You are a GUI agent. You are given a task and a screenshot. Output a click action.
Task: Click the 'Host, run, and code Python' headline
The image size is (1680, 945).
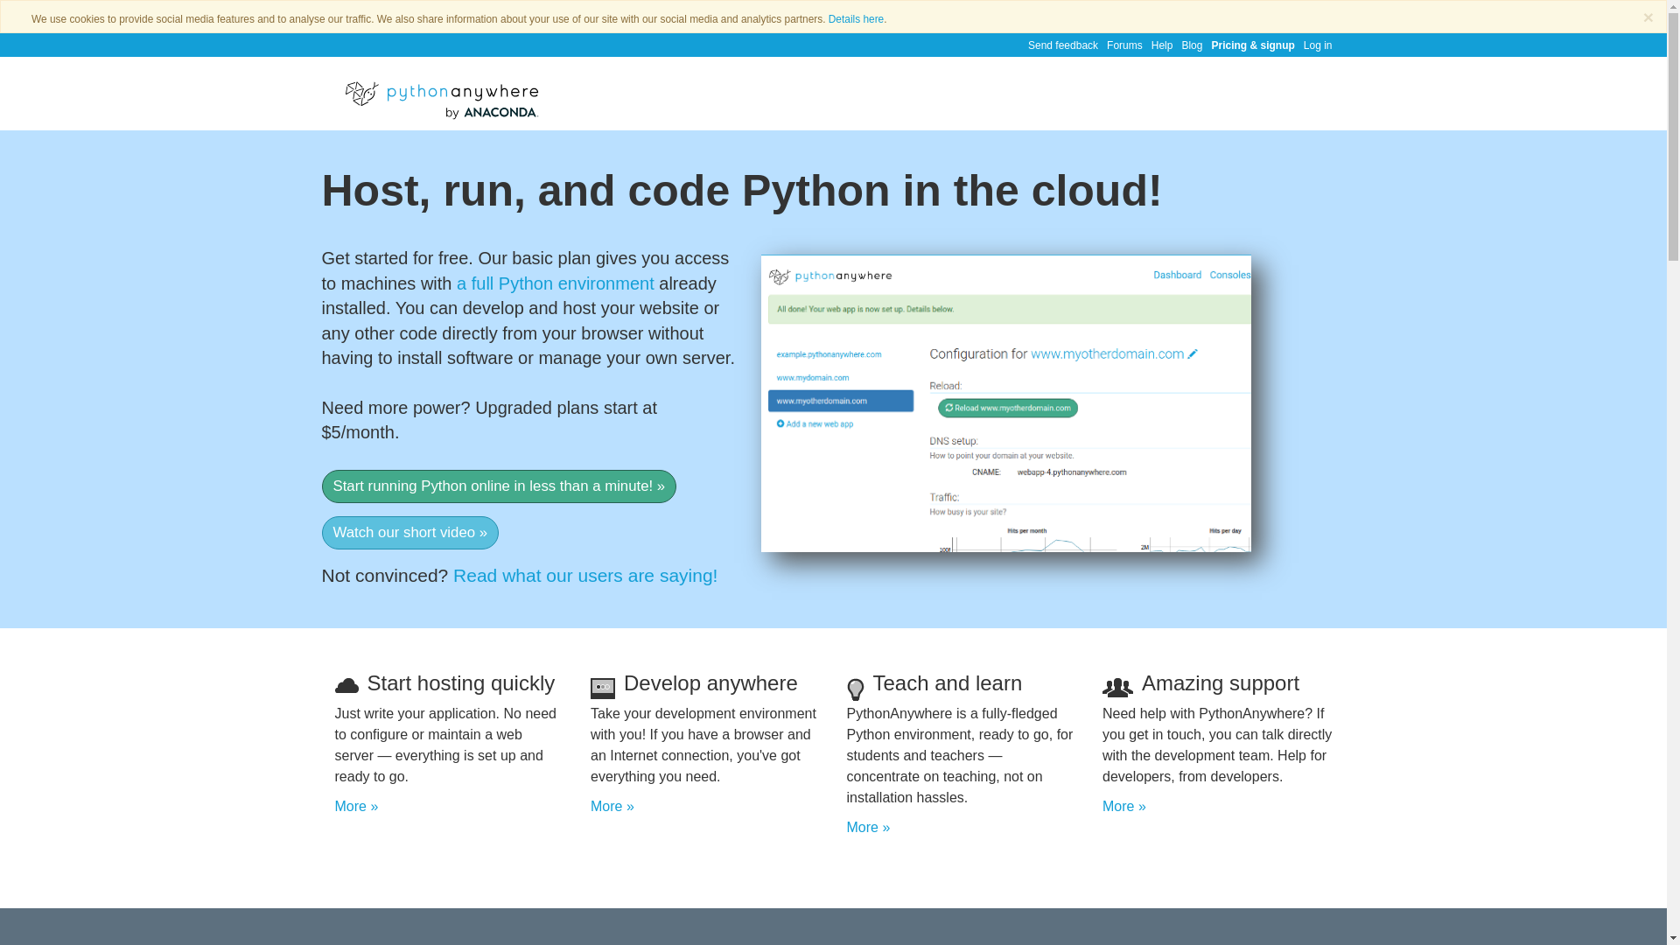pos(741,191)
